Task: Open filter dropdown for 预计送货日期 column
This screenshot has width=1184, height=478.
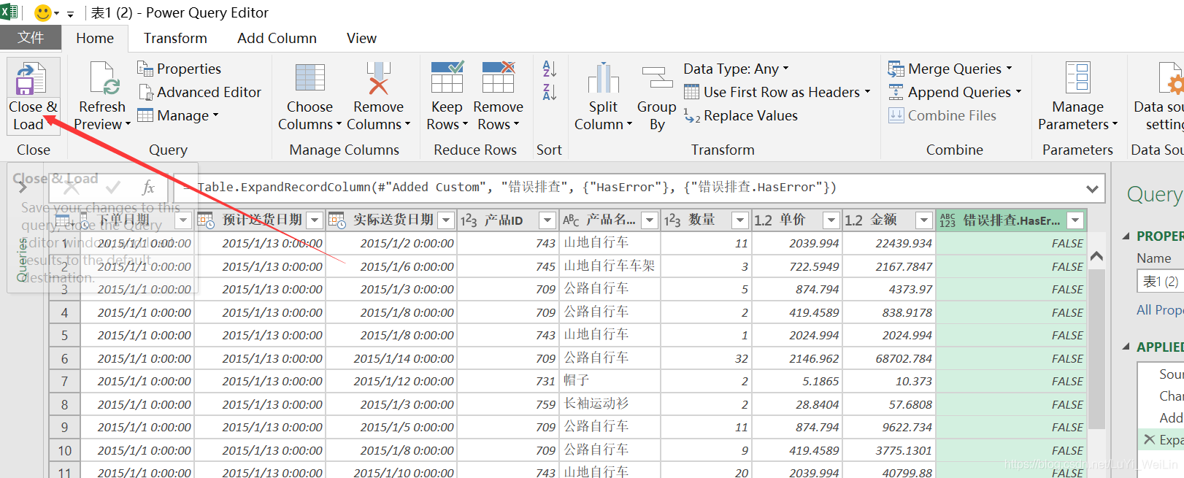Action: tap(315, 220)
